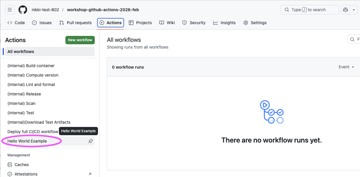This screenshot has height=177, width=360.
Task: Select the Pull requests icon
Action: [x=61, y=22]
